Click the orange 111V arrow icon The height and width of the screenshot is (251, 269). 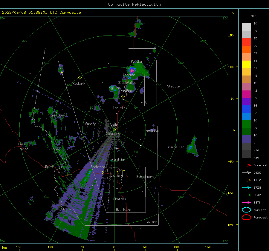(x=246, y=180)
